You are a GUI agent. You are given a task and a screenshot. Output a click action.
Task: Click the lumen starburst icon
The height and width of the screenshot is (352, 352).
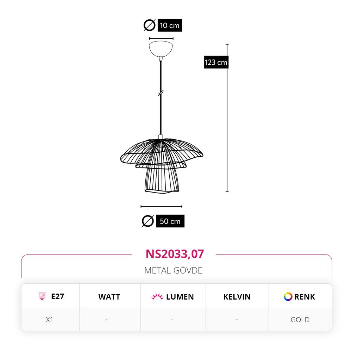[157, 297]
